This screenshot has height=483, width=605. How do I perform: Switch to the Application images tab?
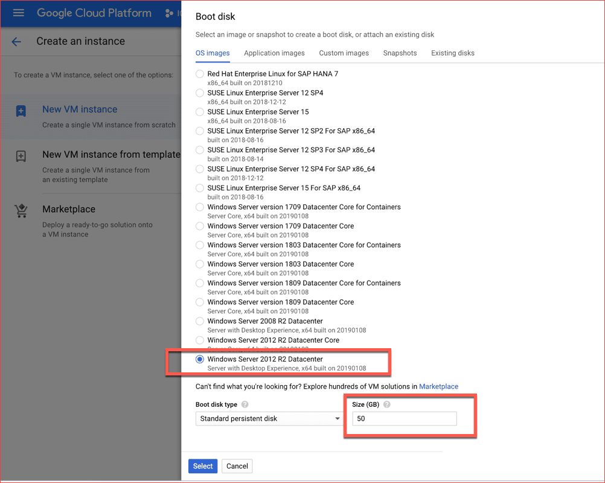click(274, 53)
